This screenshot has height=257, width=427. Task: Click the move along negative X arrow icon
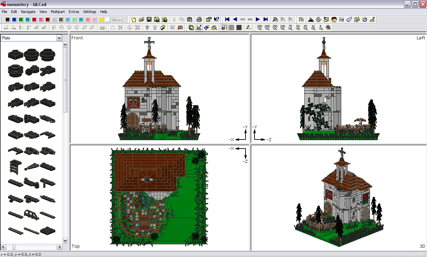point(6,27)
